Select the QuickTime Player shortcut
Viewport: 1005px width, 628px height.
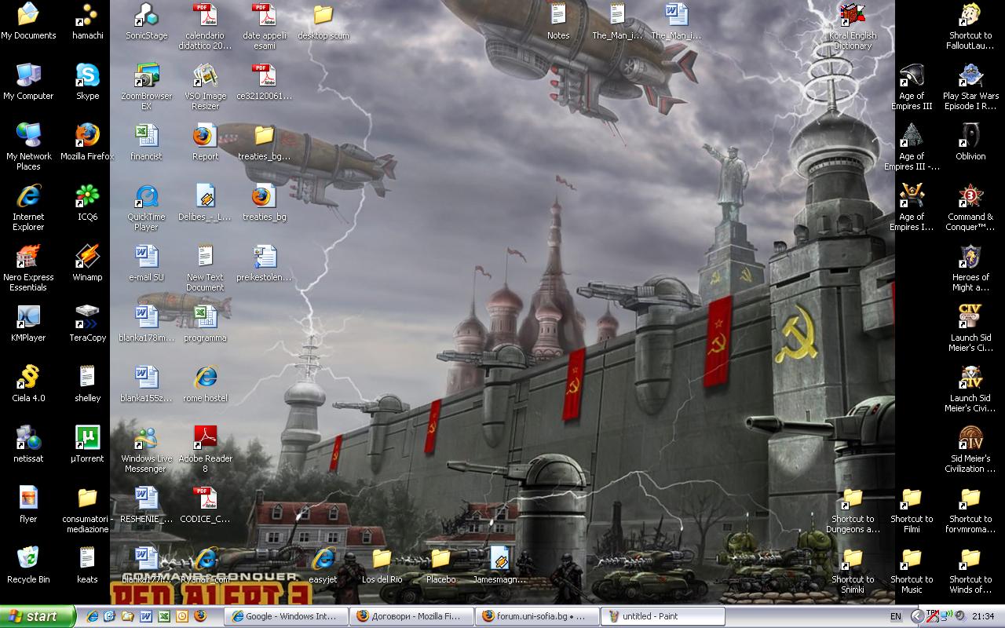point(146,197)
